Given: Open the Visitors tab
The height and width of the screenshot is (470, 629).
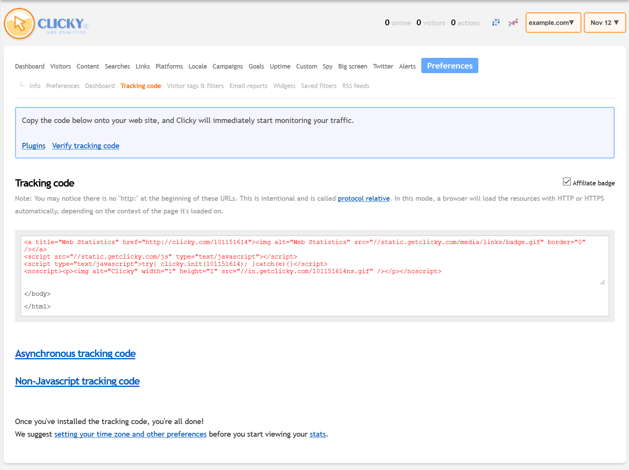Looking at the screenshot, I should 61,66.
